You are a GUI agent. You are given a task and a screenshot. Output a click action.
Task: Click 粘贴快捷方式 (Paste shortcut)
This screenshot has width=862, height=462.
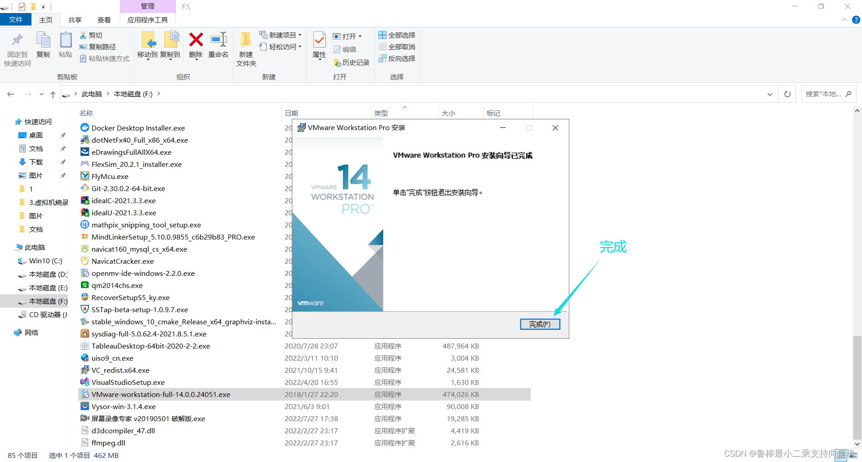[x=105, y=58]
